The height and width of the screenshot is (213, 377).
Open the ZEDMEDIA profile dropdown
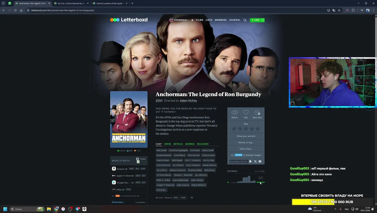tap(179, 20)
